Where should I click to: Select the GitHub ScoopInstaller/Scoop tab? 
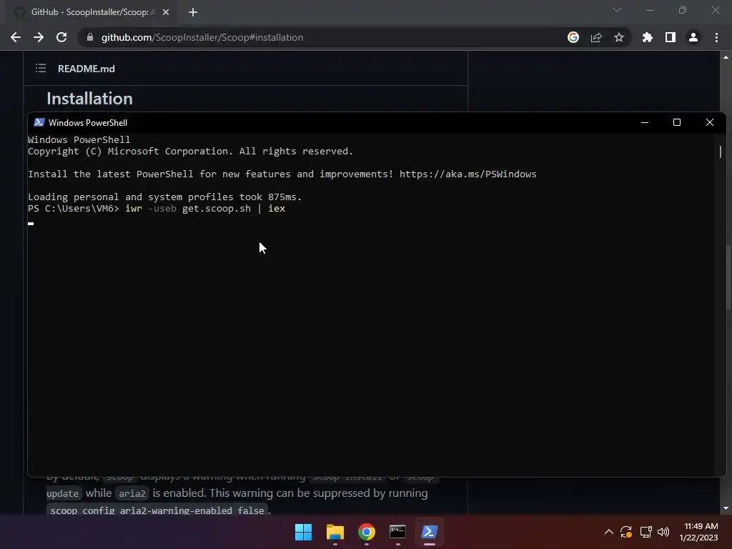(x=91, y=12)
